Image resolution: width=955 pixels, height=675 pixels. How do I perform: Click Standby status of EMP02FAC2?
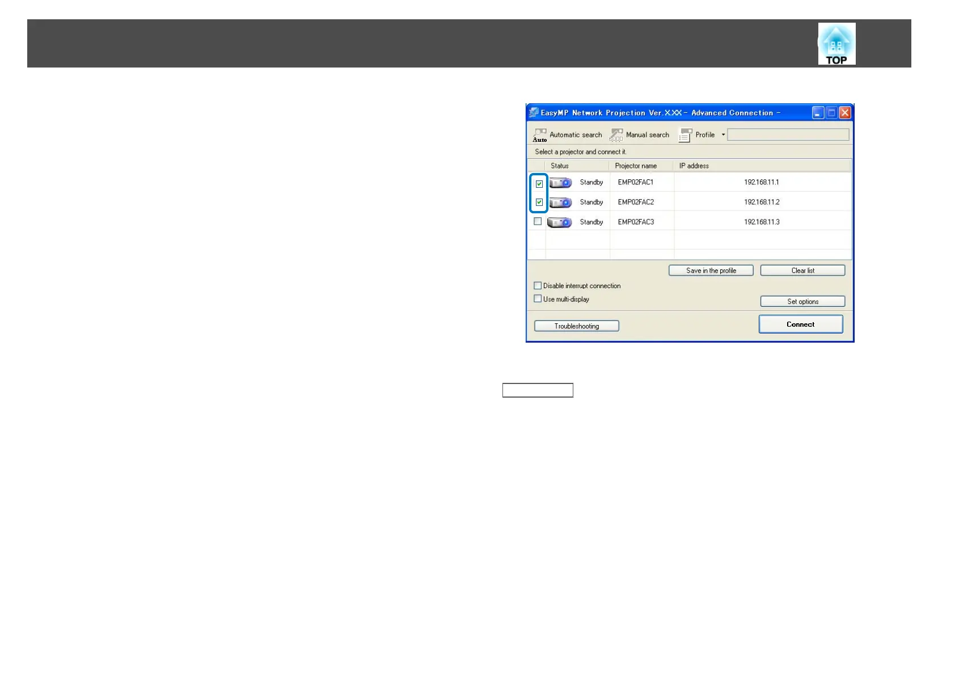tap(591, 202)
